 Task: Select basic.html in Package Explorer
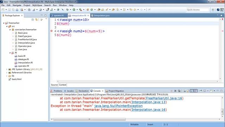tap(17, 79)
